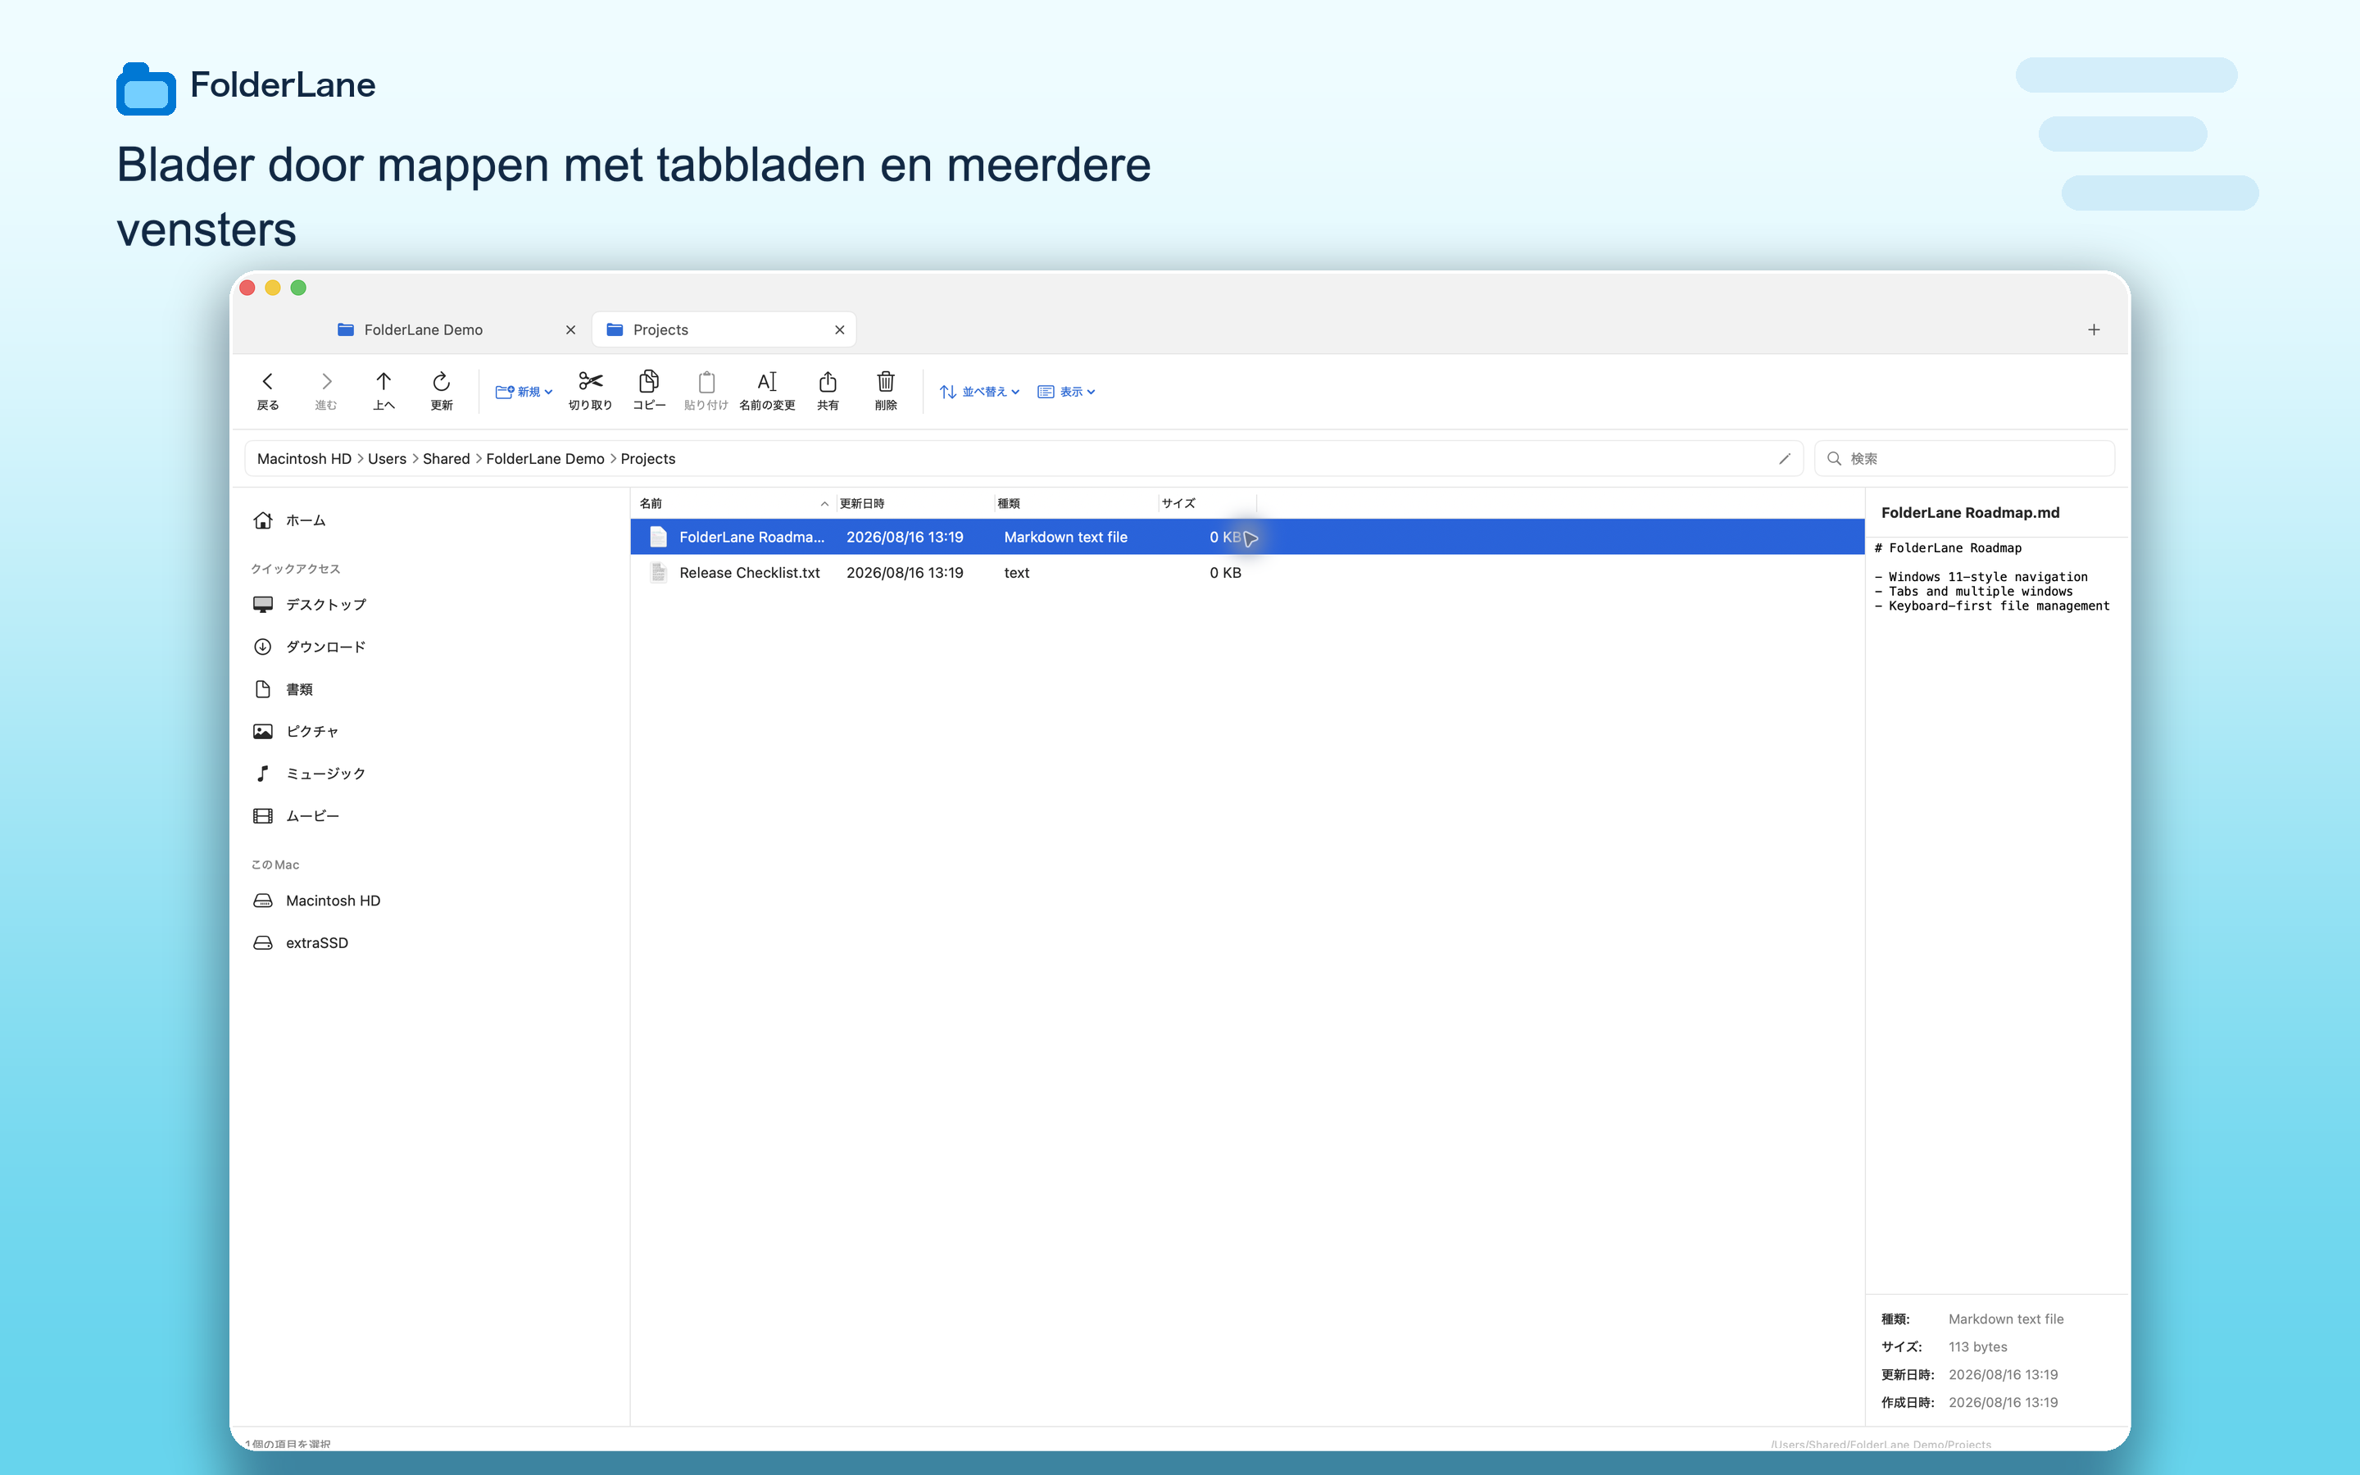This screenshot has width=2360, height=1475.
Task: Refresh the folder with 更新
Action: pyautogui.click(x=441, y=390)
